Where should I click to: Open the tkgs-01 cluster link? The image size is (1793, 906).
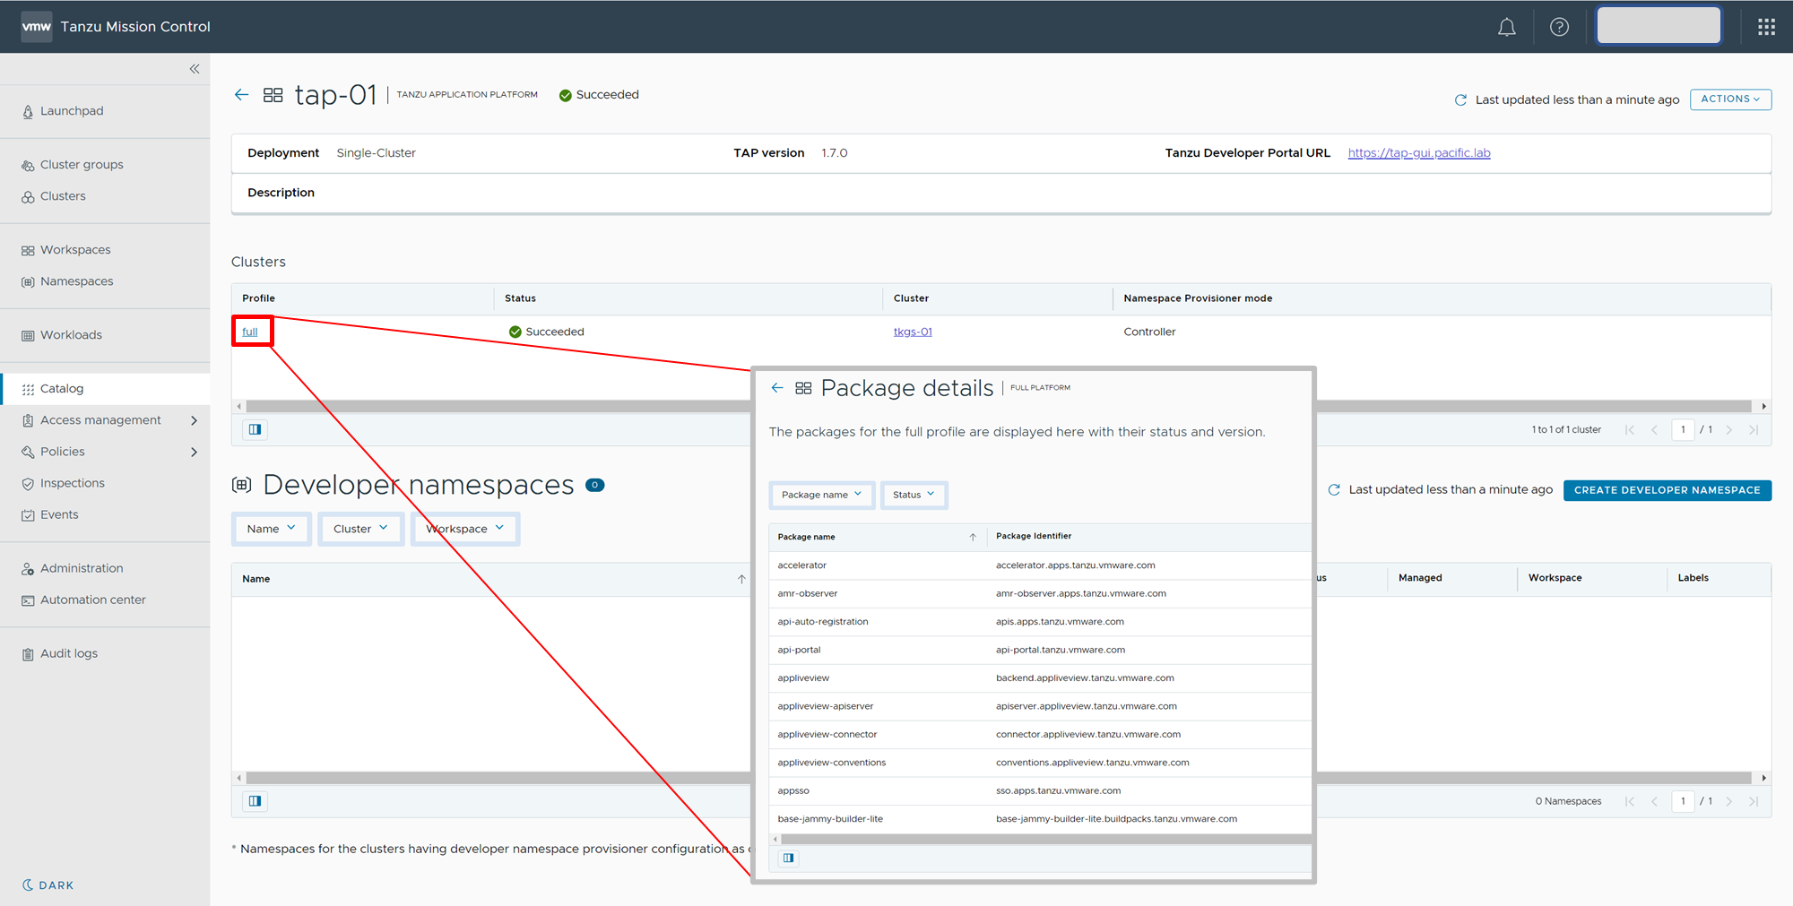[913, 332]
